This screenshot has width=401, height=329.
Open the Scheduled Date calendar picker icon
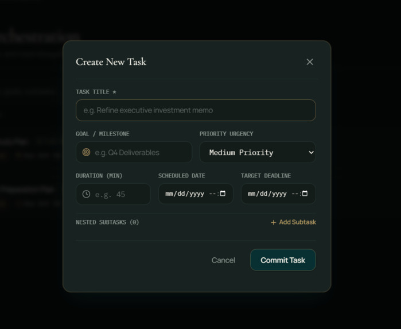pos(223,193)
